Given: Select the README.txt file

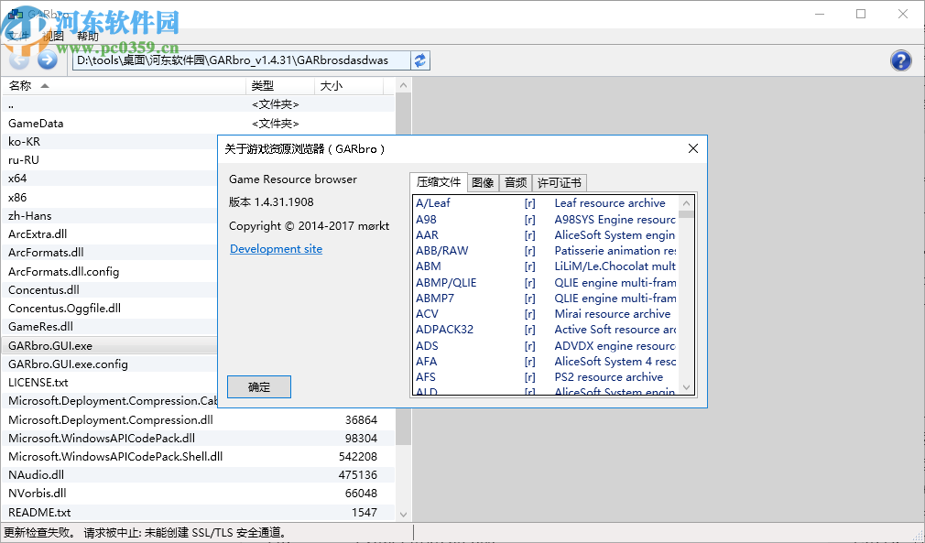Looking at the screenshot, I should 198,512.
